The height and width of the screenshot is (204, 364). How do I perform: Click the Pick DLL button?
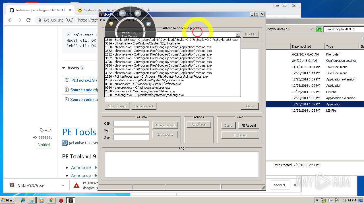click(x=251, y=34)
